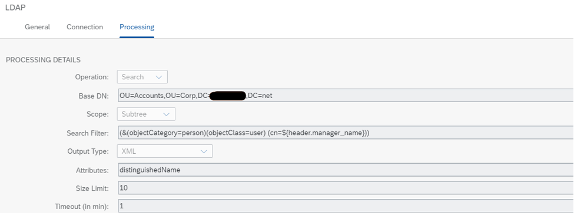
Task: Click the PROCESSING DETAILS section header
Action: (43, 60)
